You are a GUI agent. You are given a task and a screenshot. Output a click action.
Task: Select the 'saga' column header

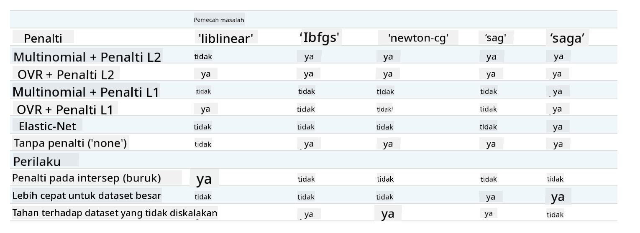pyautogui.click(x=566, y=38)
